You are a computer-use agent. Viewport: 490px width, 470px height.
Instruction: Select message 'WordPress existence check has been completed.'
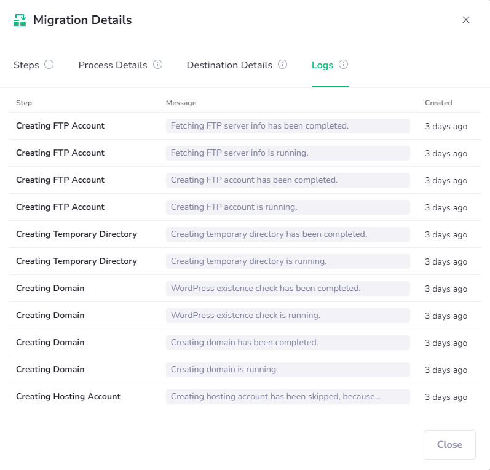288,289
